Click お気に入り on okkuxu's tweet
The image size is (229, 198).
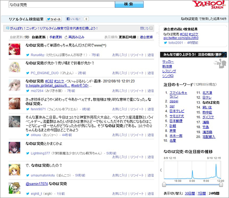pyautogui.click(x=119, y=135)
